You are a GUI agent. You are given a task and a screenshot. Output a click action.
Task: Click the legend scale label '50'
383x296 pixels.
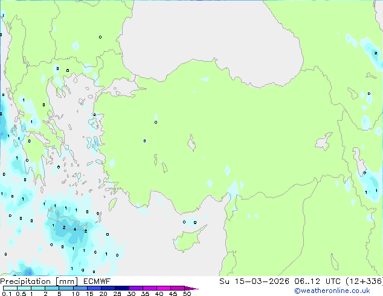coord(187,294)
